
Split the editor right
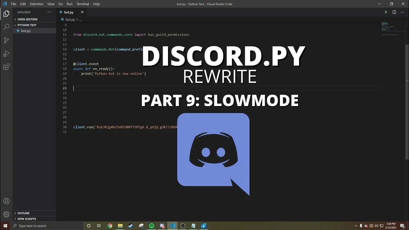tap(394, 12)
